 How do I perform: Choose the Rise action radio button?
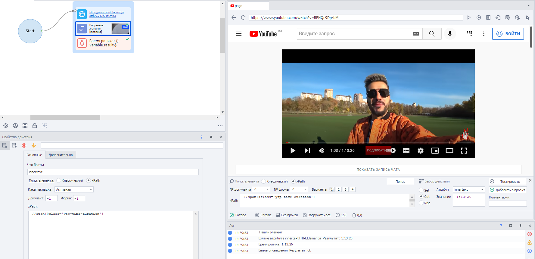tap(421, 203)
